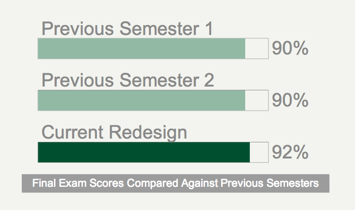
Task: Click the 92% value beside Current Redesign
Action: pos(290,152)
